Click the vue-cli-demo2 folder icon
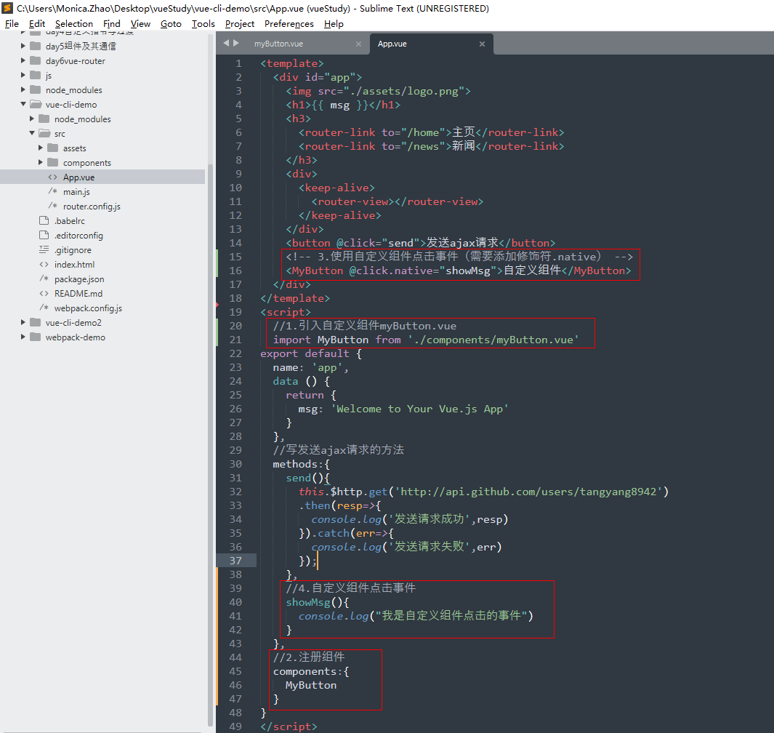The image size is (774, 733). [35, 322]
